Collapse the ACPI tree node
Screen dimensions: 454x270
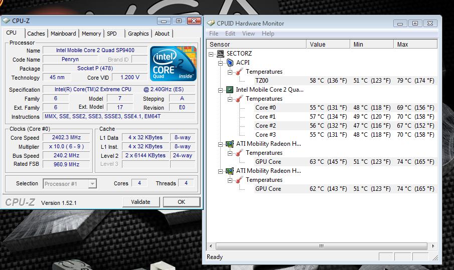coord(221,63)
